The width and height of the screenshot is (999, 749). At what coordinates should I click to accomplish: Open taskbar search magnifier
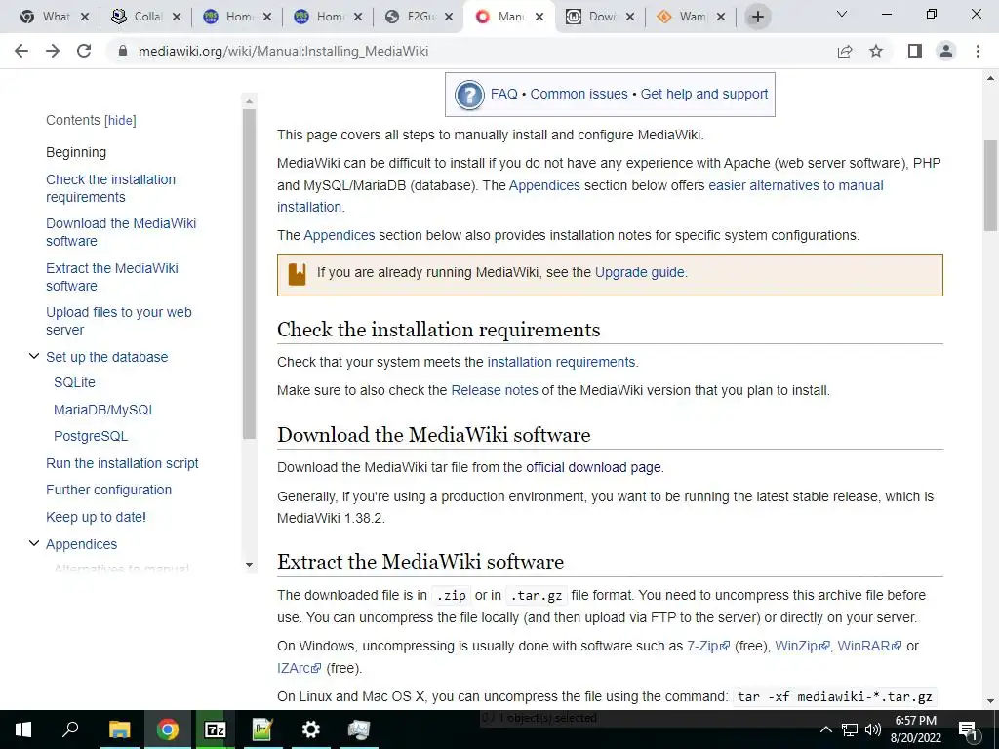click(70, 729)
